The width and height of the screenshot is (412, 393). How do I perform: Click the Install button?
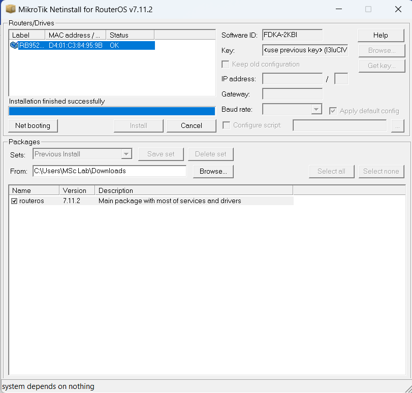(139, 126)
